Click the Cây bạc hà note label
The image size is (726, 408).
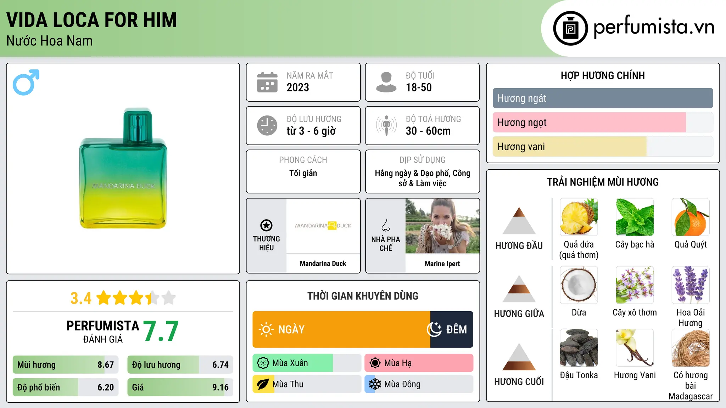[x=635, y=244]
